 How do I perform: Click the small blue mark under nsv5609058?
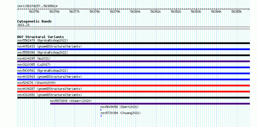pyautogui.click(x=101, y=110)
